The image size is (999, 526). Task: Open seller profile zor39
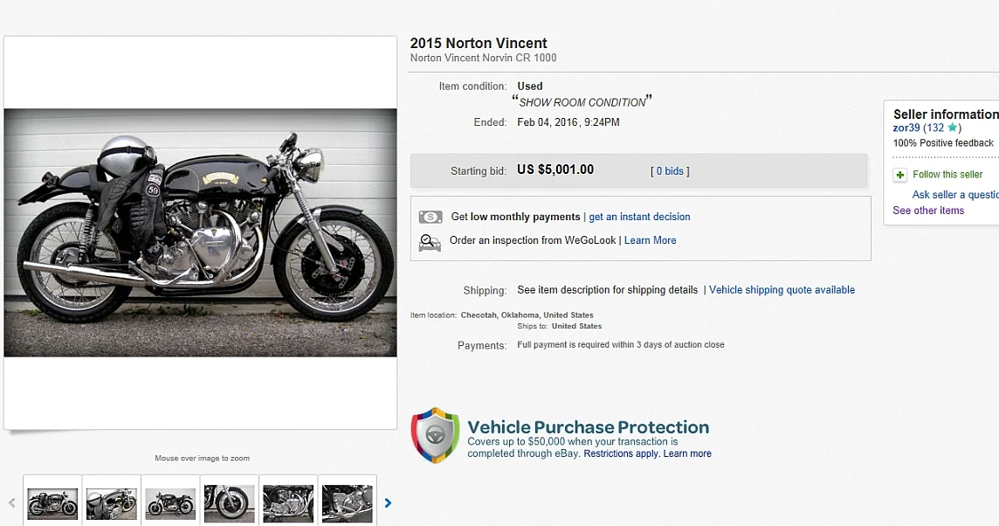[906, 128]
